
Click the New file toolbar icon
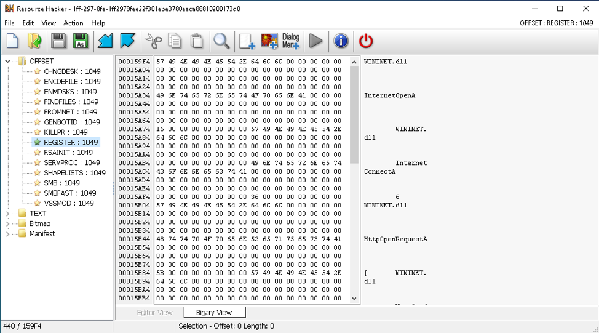[13, 41]
